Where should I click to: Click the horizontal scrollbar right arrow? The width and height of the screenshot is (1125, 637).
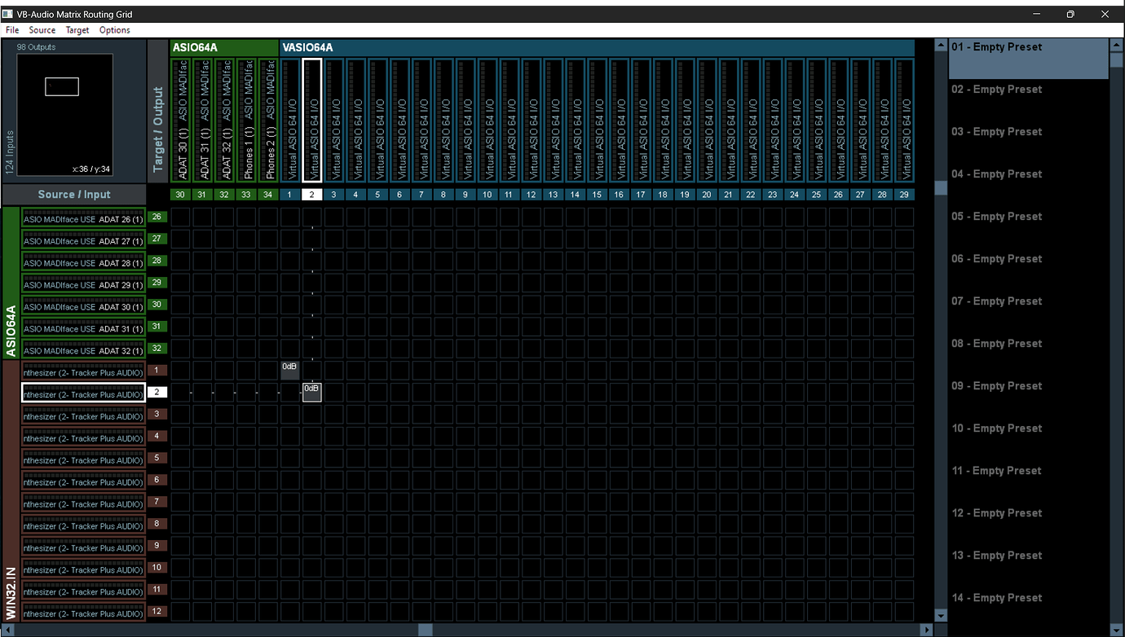coord(926,630)
